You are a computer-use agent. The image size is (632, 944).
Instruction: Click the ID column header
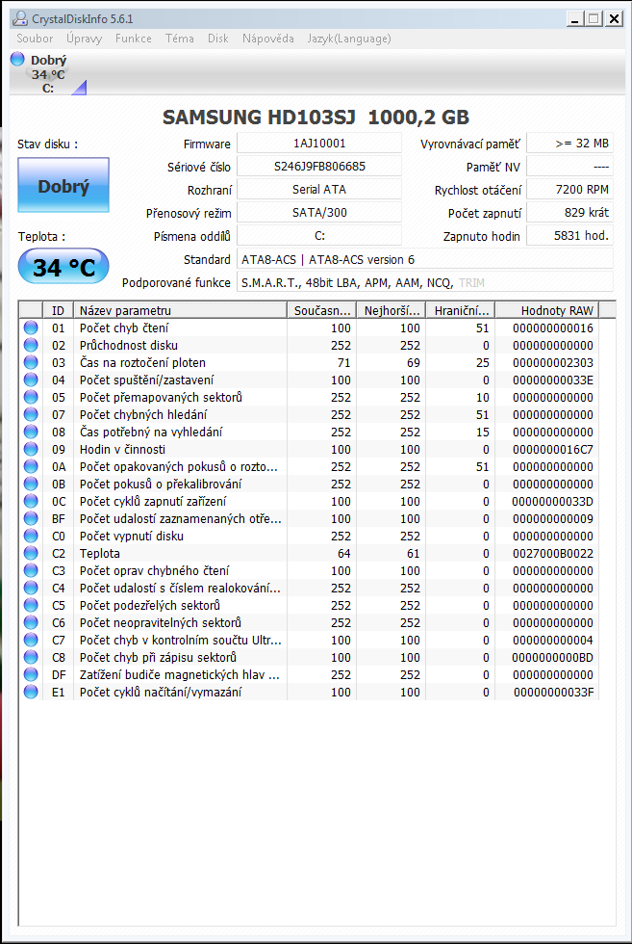pyautogui.click(x=59, y=310)
